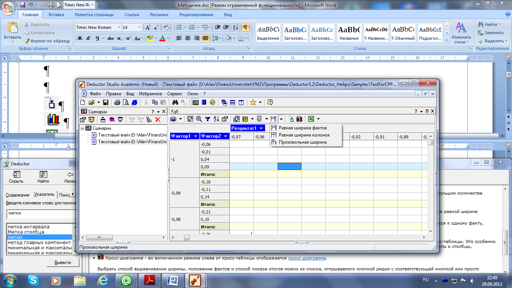
Task: Click the A-Z sort icon in Cube toolbar
Action: (x=216, y=119)
